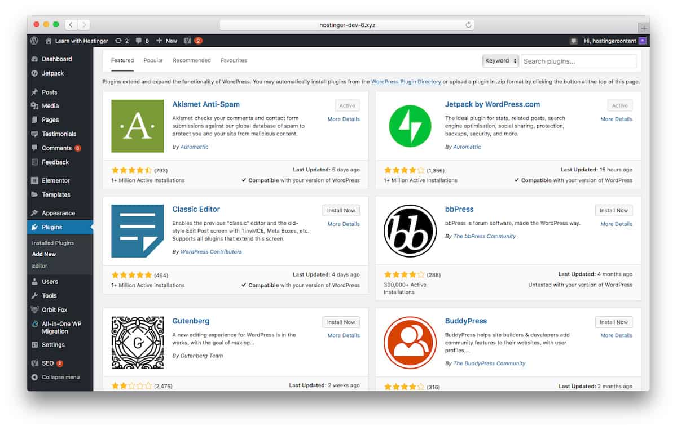Open the Akismet Anti-Spam title link
The height and width of the screenshot is (430, 677).
[206, 104]
